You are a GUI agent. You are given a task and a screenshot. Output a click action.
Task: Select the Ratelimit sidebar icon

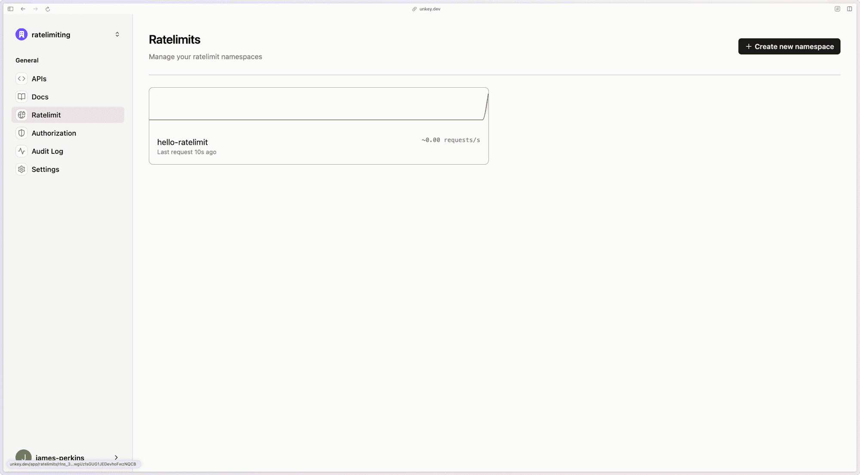pos(21,115)
